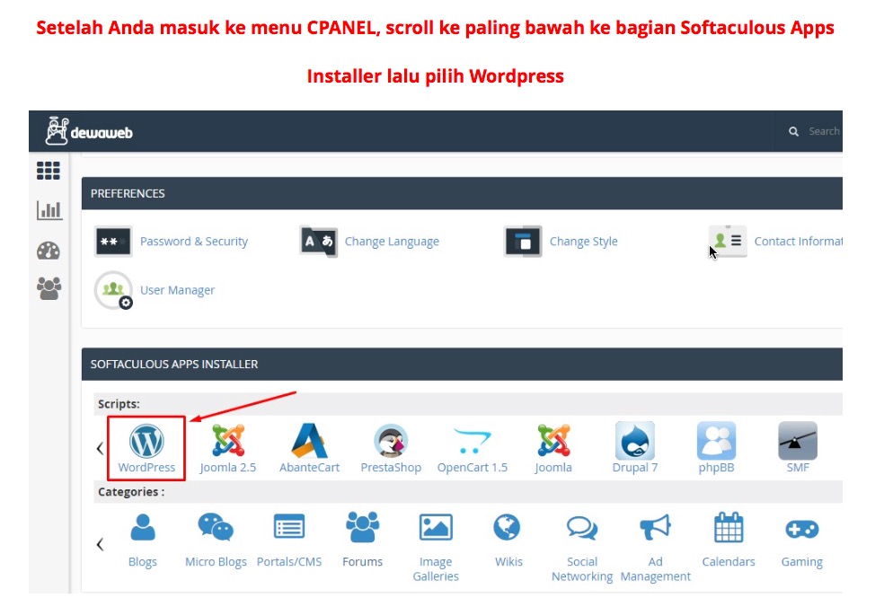
Task: Click the Micro Blogs label
Action: (x=216, y=561)
